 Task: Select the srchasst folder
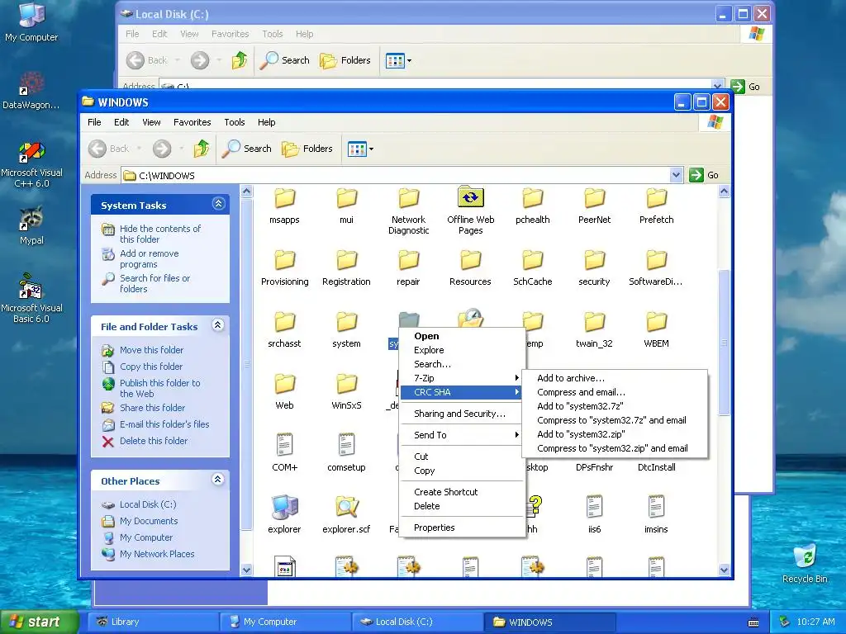click(284, 323)
